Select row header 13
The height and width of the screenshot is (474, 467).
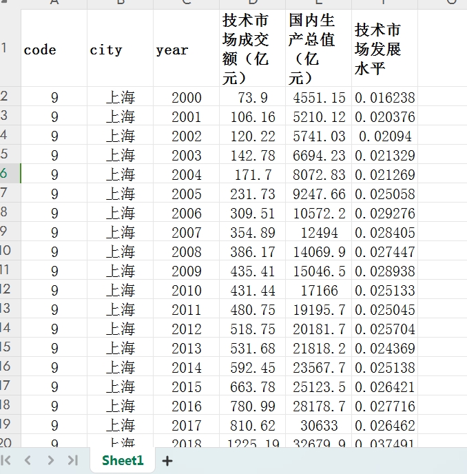point(10,309)
